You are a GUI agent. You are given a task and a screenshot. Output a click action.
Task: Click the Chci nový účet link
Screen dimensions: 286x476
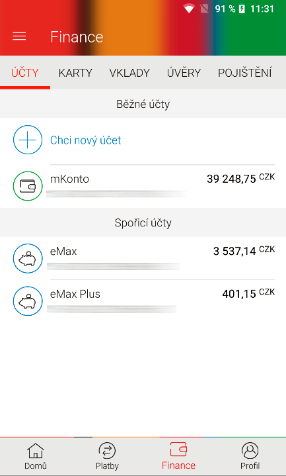85,140
